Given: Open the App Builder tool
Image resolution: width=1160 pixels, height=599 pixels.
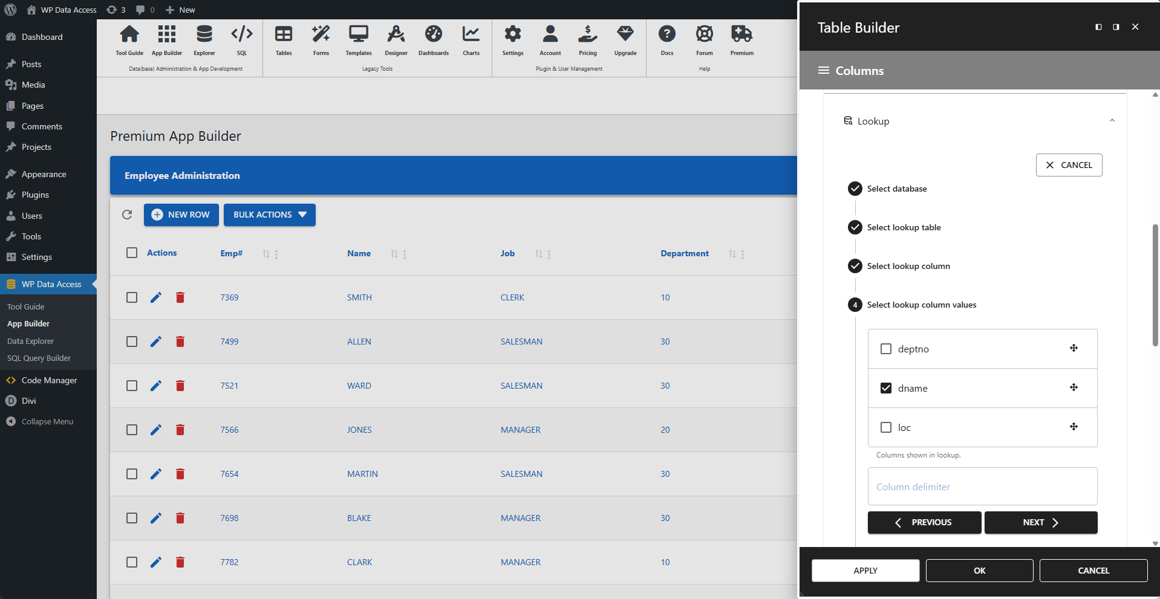Looking at the screenshot, I should tap(166, 39).
